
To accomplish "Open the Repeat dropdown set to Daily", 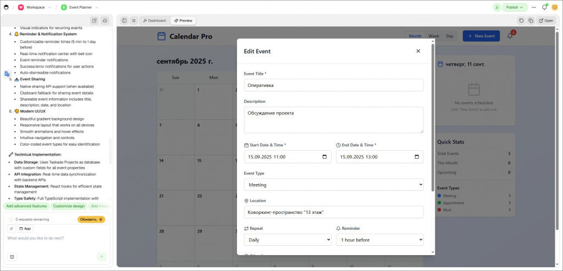I will coord(288,240).
